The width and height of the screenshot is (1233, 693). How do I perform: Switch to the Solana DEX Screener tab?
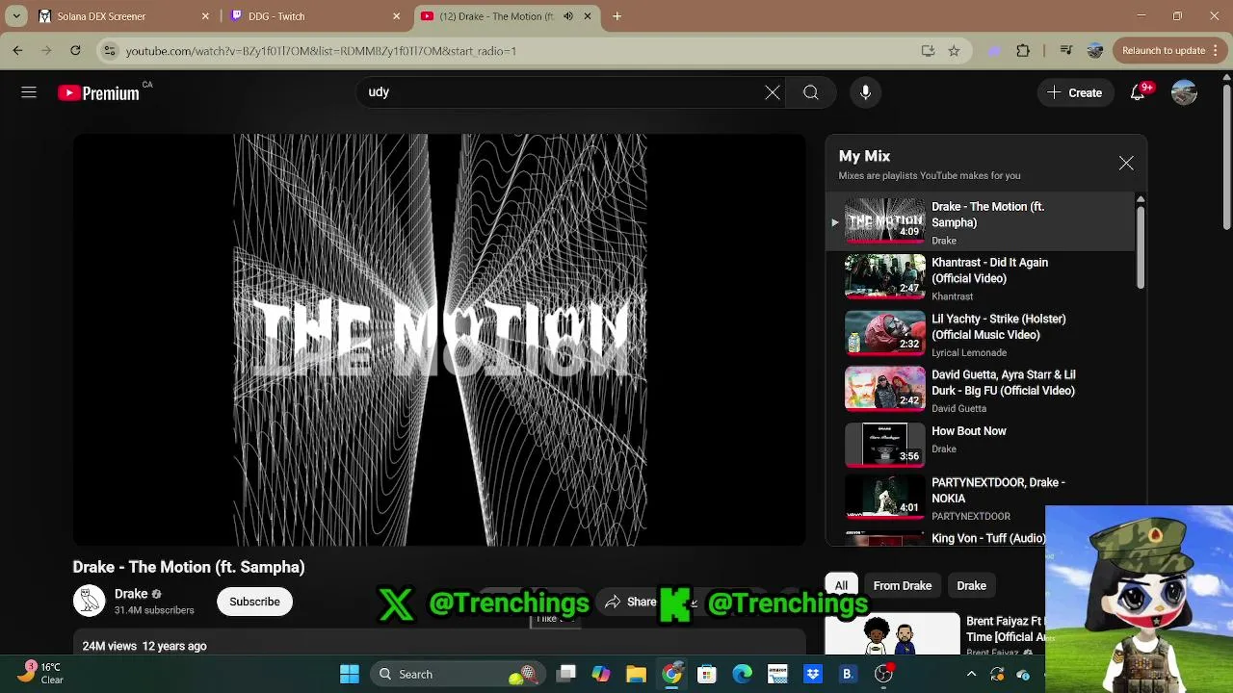pyautogui.click(x=124, y=16)
